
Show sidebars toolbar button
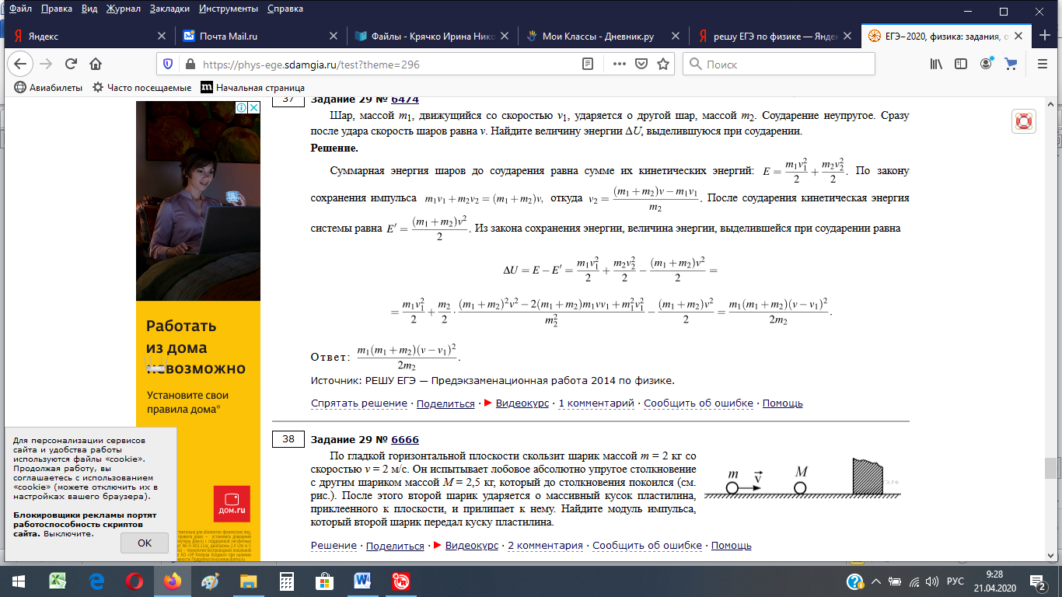(x=962, y=65)
